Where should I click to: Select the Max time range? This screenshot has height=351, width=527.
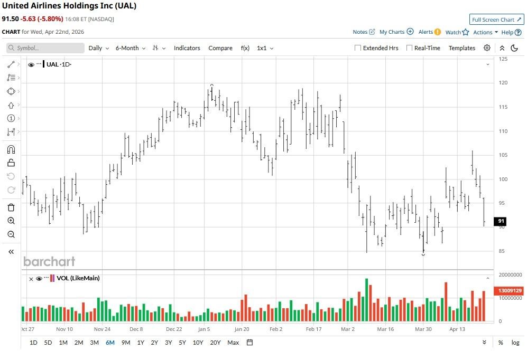233,342
